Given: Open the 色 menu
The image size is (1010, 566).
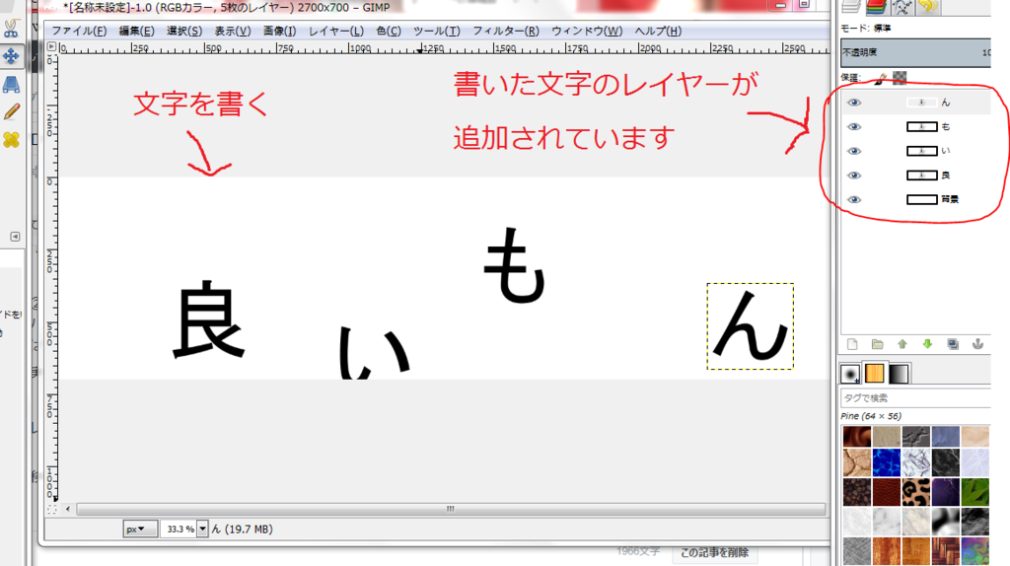Looking at the screenshot, I should pos(389,31).
